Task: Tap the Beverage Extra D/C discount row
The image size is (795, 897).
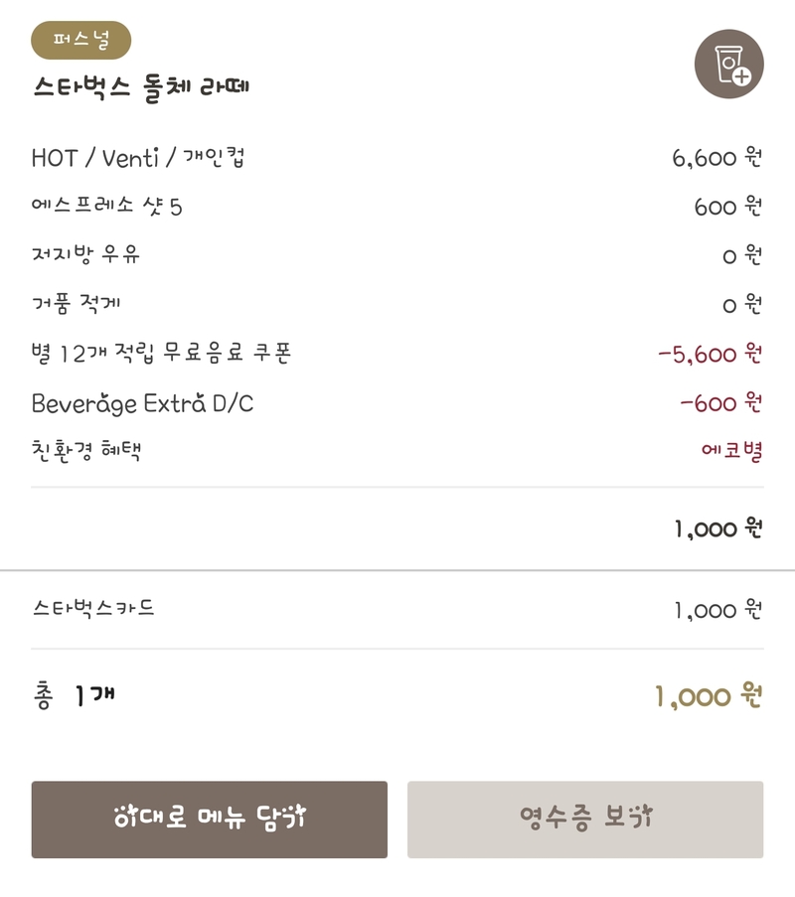Action: [397, 403]
